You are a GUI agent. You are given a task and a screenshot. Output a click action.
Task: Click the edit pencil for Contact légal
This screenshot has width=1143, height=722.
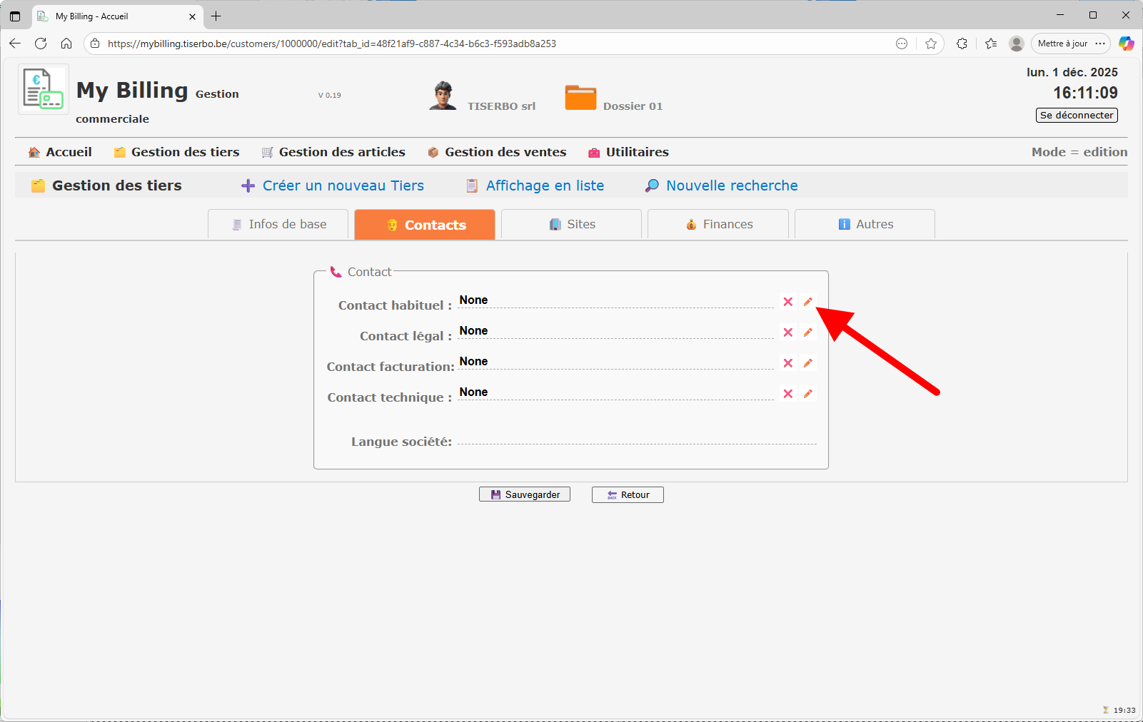pos(807,332)
